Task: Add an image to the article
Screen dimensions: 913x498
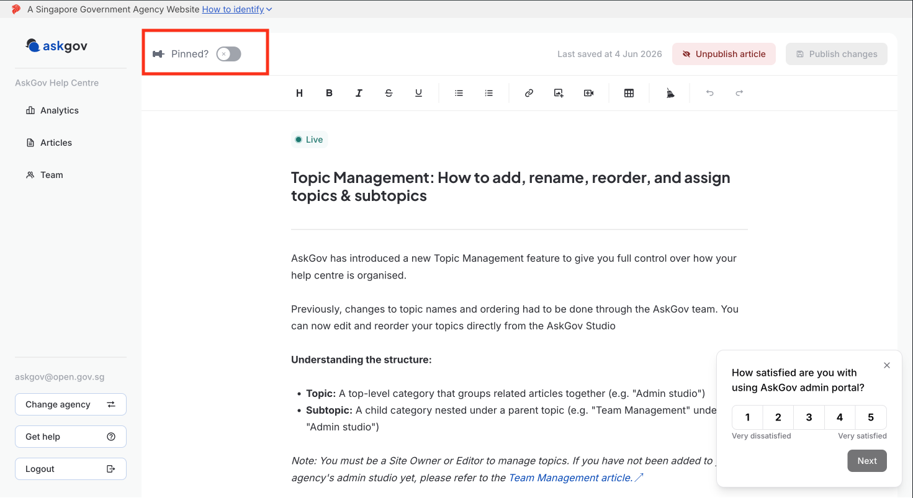Action: point(559,93)
